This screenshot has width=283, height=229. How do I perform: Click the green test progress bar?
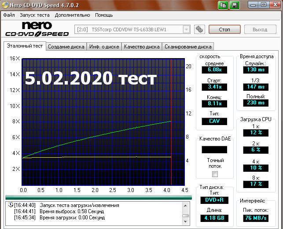click(99, 197)
